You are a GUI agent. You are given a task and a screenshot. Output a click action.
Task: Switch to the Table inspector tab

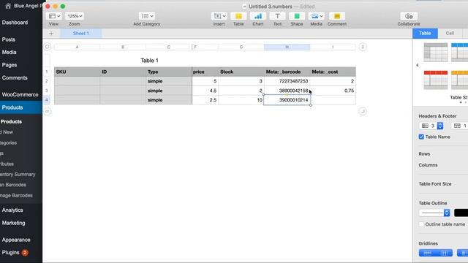pos(425,34)
